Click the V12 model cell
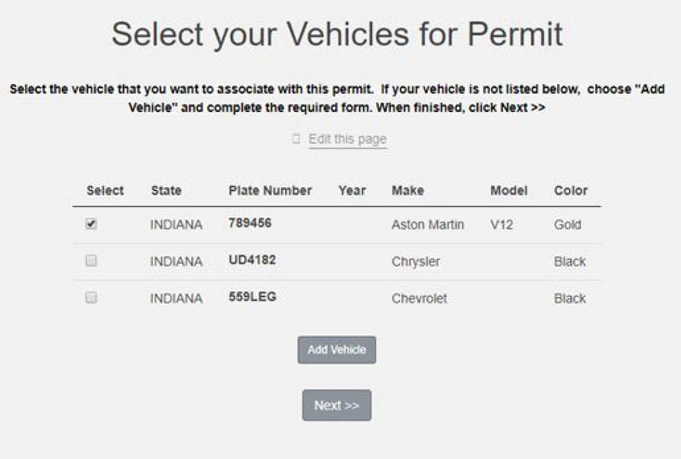Screen dimensions: 681x459 click(x=501, y=225)
